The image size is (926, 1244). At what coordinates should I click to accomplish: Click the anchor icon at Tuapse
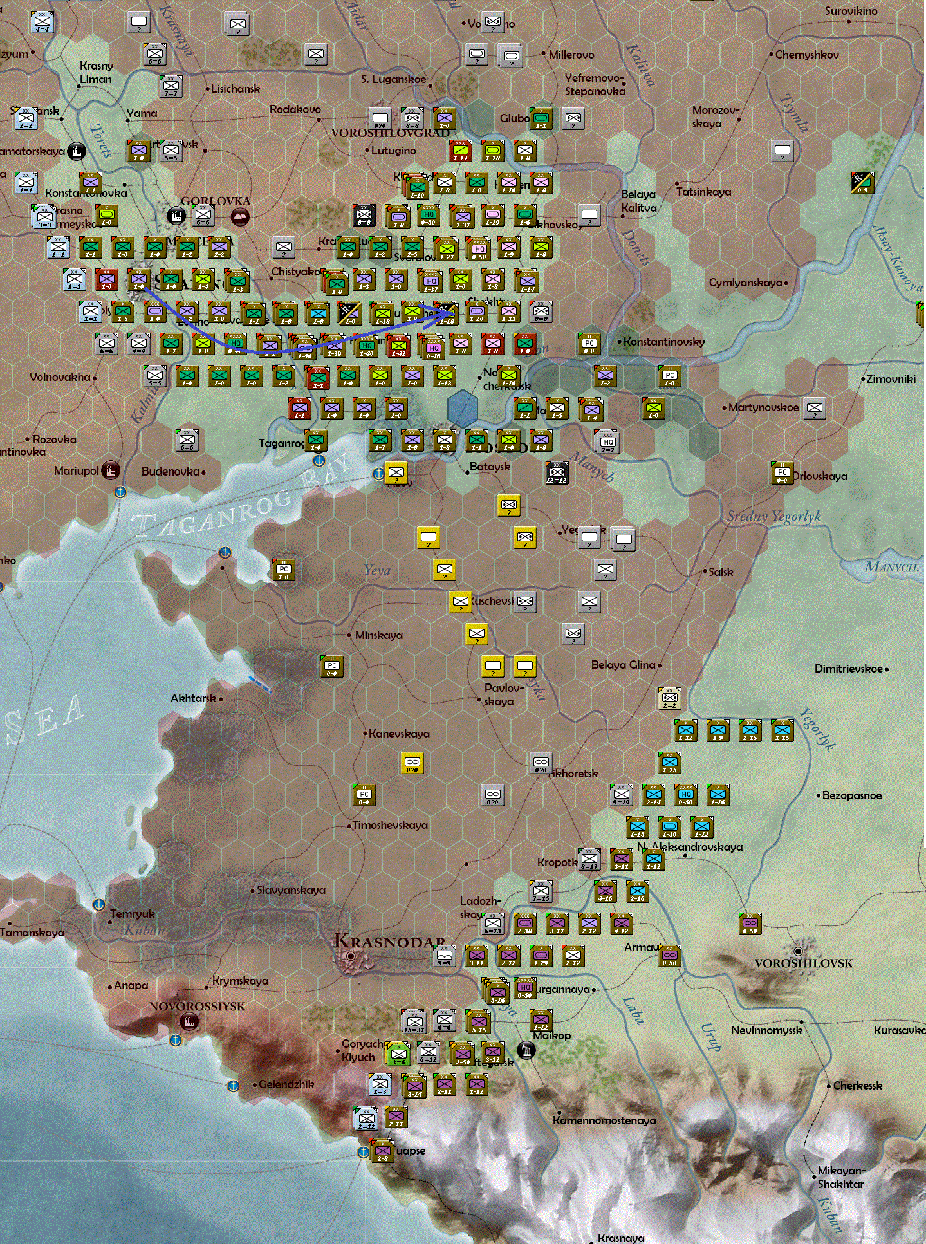pyautogui.click(x=364, y=1152)
